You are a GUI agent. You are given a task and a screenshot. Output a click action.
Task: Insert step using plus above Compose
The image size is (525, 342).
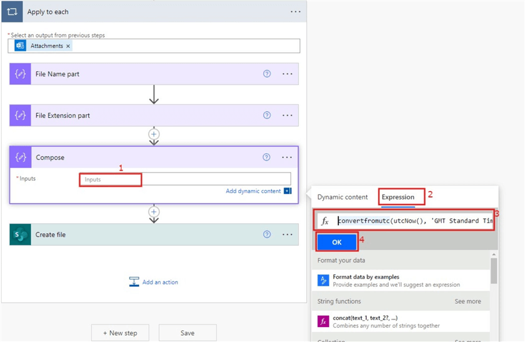pyautogui.click(x=154, y=134)
